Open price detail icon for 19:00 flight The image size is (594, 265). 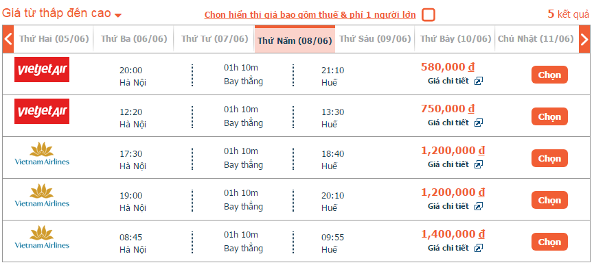pos(479,206)
